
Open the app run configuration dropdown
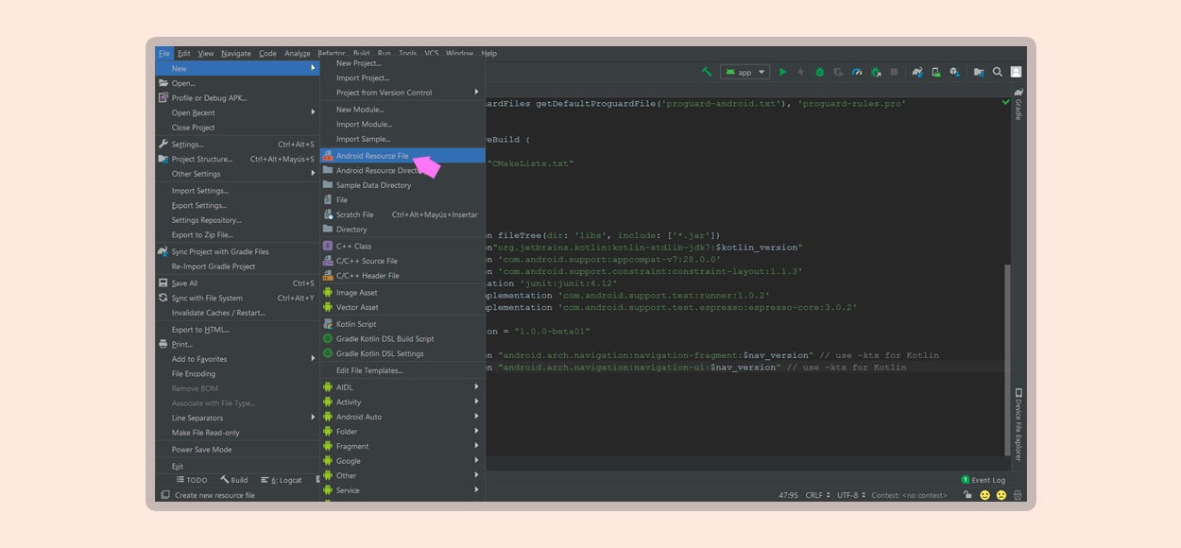click(x=745, y=72)
